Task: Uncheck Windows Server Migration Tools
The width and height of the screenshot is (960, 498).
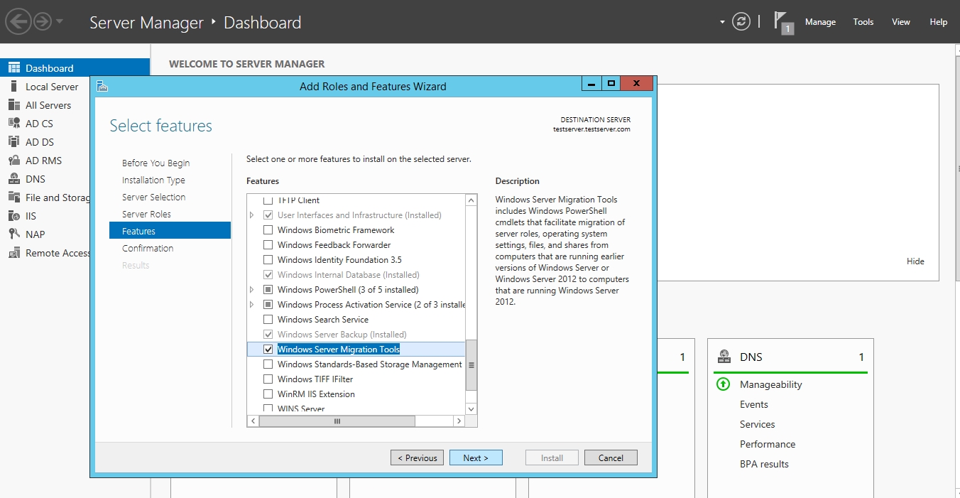Action: [x=268, y=350]
